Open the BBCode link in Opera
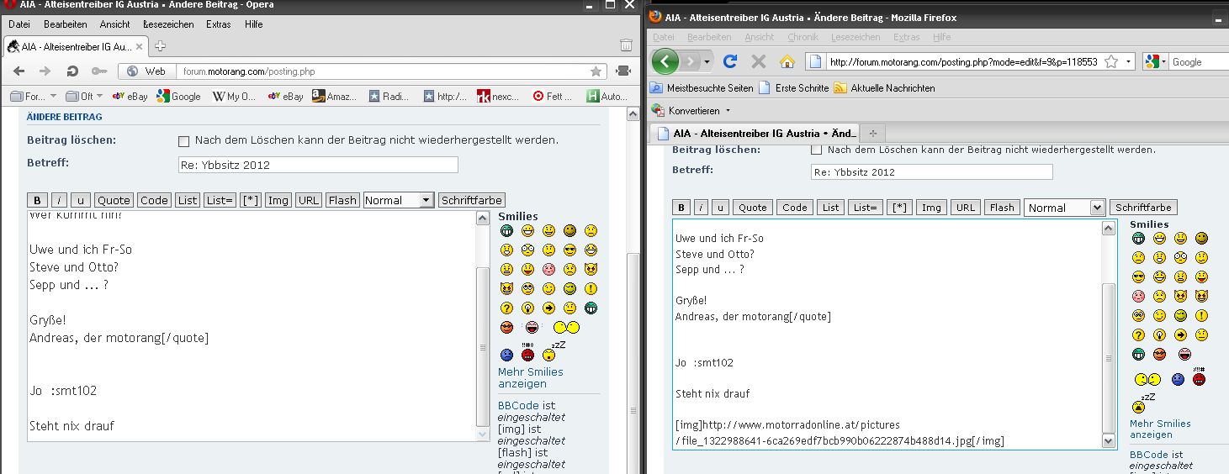The width and height of the screenshot is (1229, 474). click(518, 405)
